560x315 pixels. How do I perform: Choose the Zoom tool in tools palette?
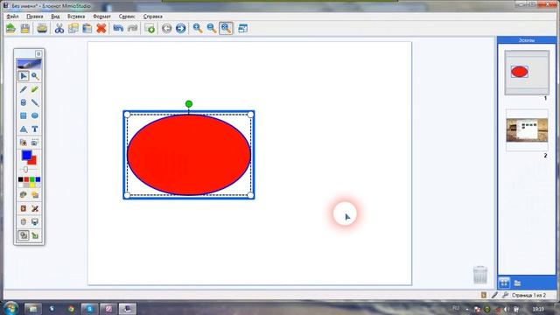click(35, 76)
